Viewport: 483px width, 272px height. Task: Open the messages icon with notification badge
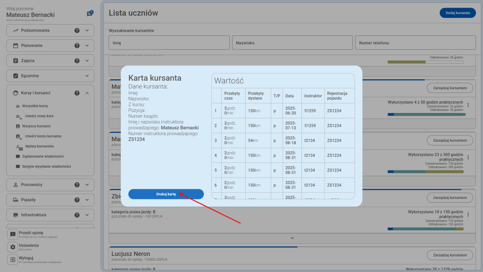click(x=90, y=14)
